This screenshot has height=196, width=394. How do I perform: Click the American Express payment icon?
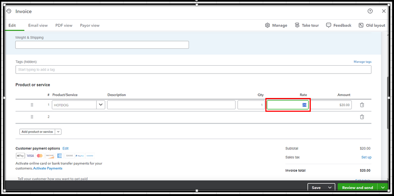click(60, 155)
